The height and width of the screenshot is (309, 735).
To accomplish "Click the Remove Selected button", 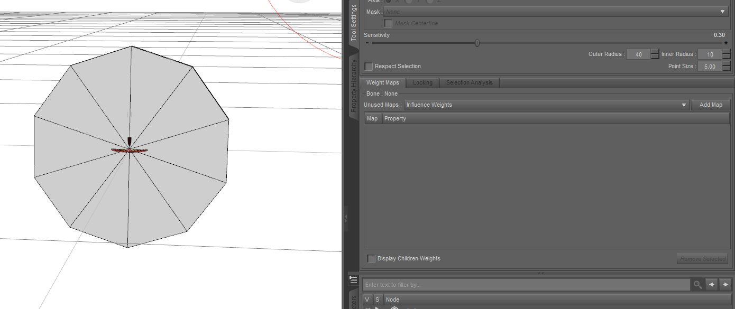I will tap(702, 258).
